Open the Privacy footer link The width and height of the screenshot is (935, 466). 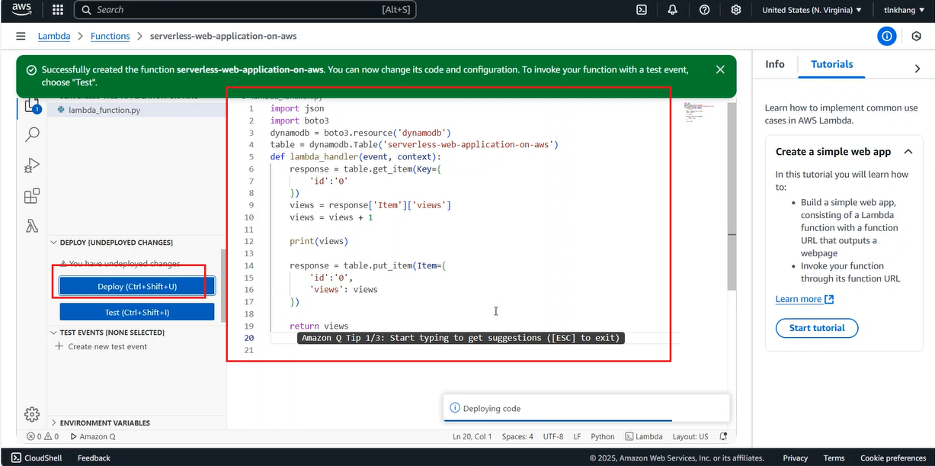click(x=795, y=458)
